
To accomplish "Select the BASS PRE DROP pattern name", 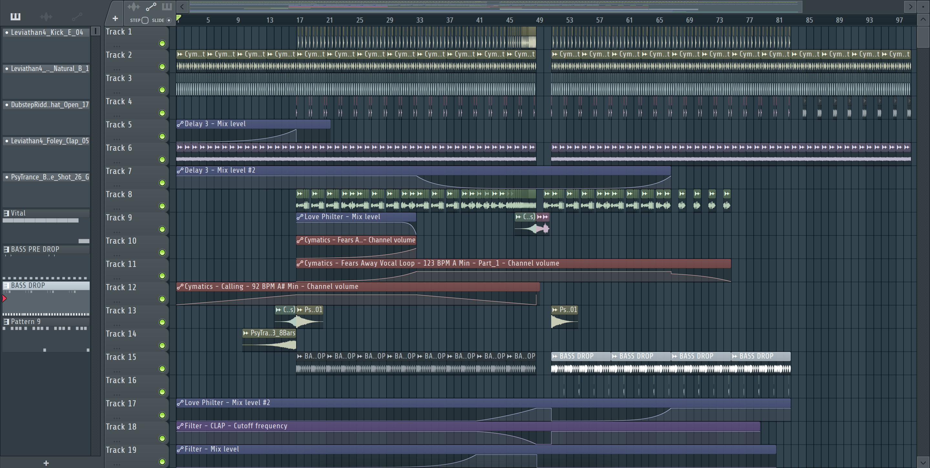I will [35, 249].
